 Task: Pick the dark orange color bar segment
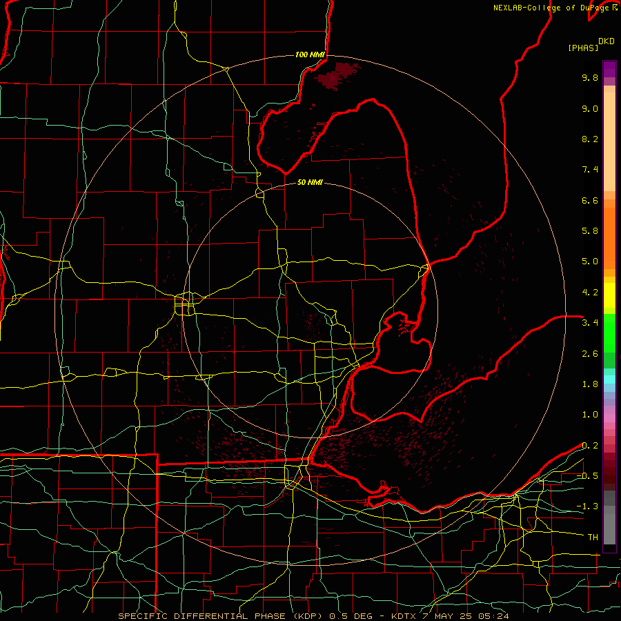point(609,237)
